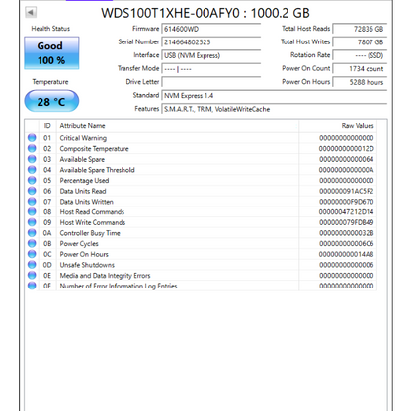Click raw value 0000000014A8
411x411 pixels.
click(346, 254)
